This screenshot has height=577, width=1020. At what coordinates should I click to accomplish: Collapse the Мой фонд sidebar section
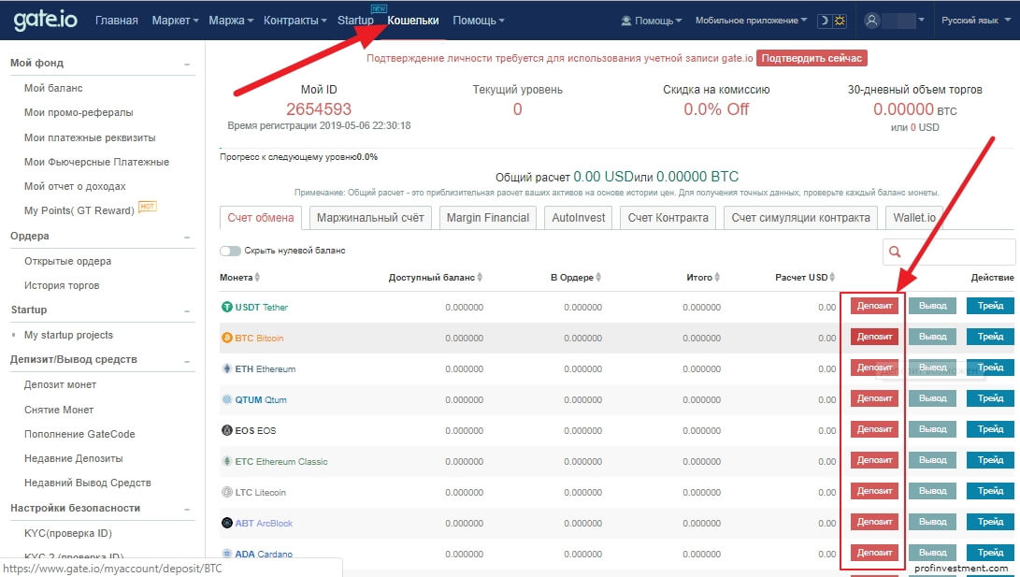187,64
